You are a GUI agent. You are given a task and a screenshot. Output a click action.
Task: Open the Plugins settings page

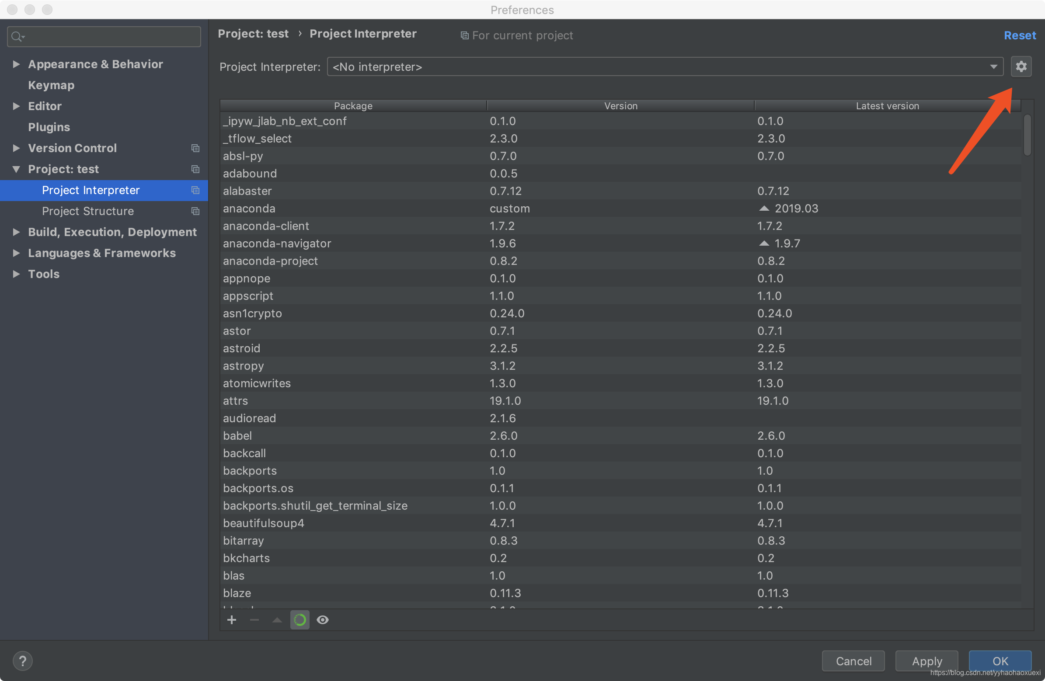tap(49, 127)
